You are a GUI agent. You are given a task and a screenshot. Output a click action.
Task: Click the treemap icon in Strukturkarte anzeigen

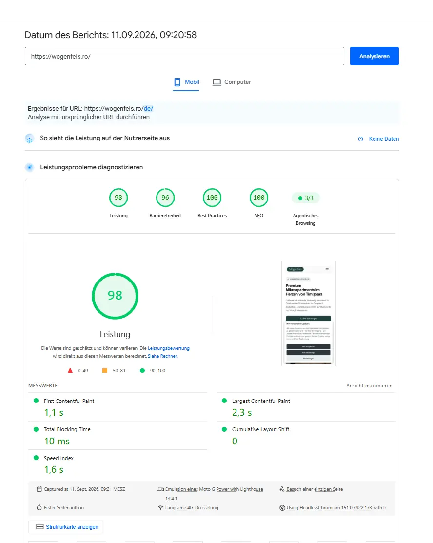(x=40, y=527)
